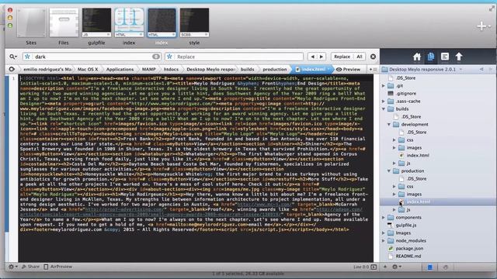
Task: Go to the previous search match arrow
Action: (x=312, y=57)
